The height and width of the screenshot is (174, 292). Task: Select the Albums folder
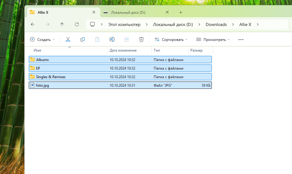42,60
